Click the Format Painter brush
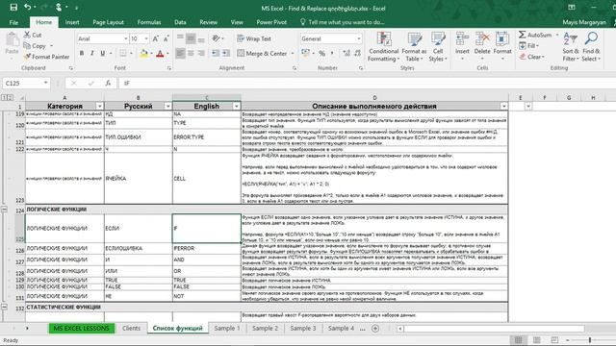Screen dimensions: 616x346 pyautogui.click(x=28, y=57)
